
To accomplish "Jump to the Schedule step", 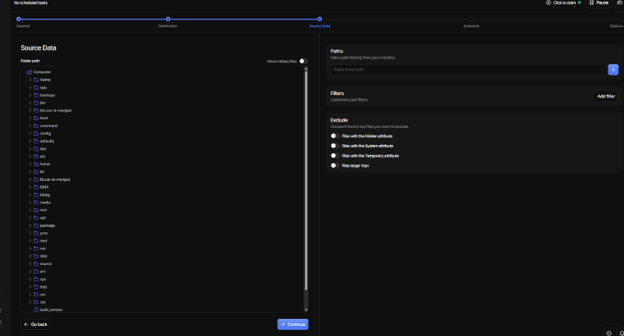I will click(471, 19).
